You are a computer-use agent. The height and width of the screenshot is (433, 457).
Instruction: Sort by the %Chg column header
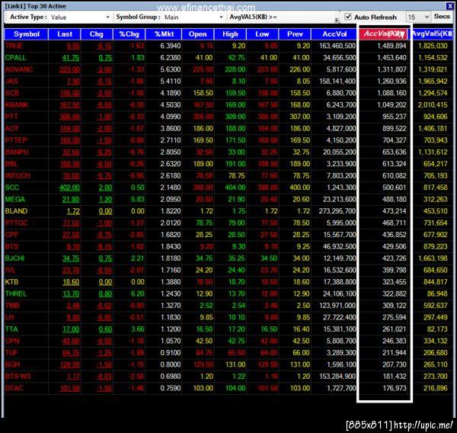129,34
